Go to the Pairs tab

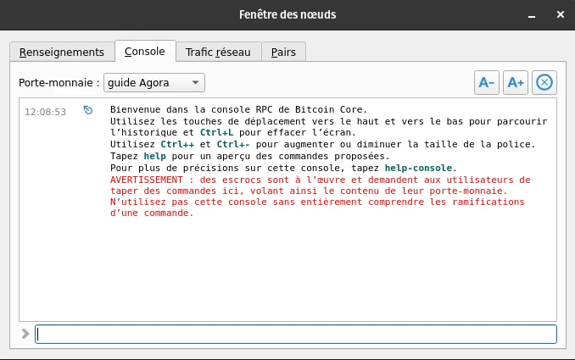pos(283,52)
